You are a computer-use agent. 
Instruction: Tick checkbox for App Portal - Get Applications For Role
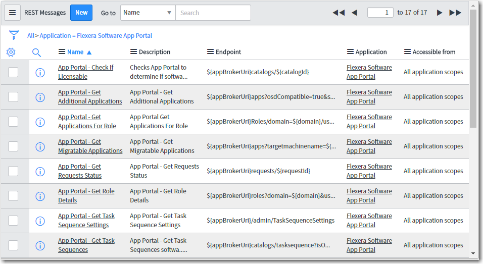(x=13, y=122)
